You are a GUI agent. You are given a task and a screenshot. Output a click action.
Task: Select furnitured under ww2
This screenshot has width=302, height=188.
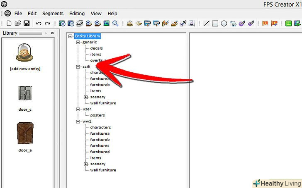pyautogui.click(x=100, y=152)
